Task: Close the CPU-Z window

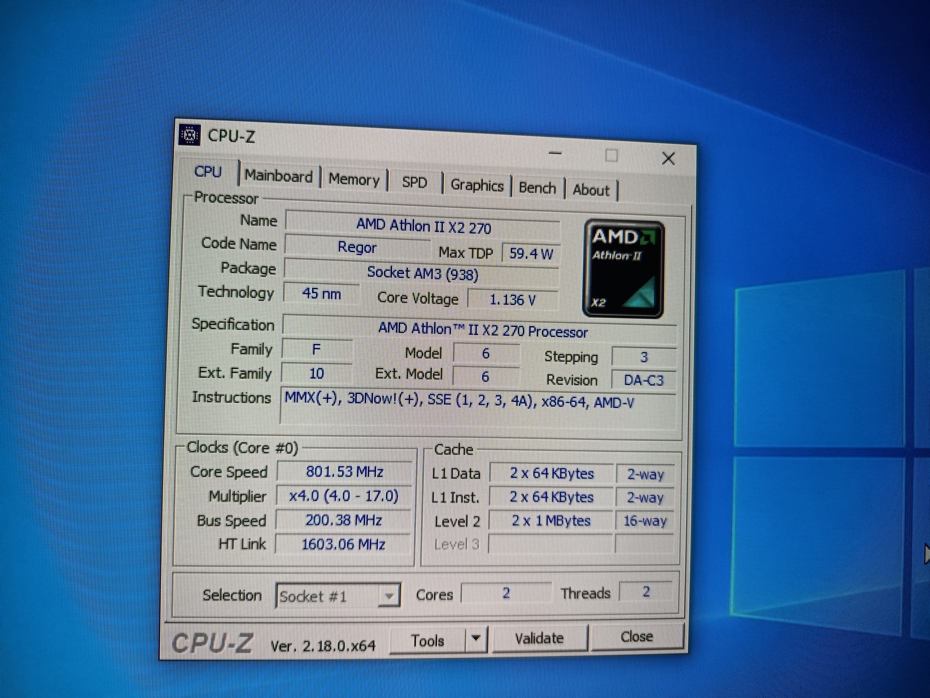Action: click(668, 159)
